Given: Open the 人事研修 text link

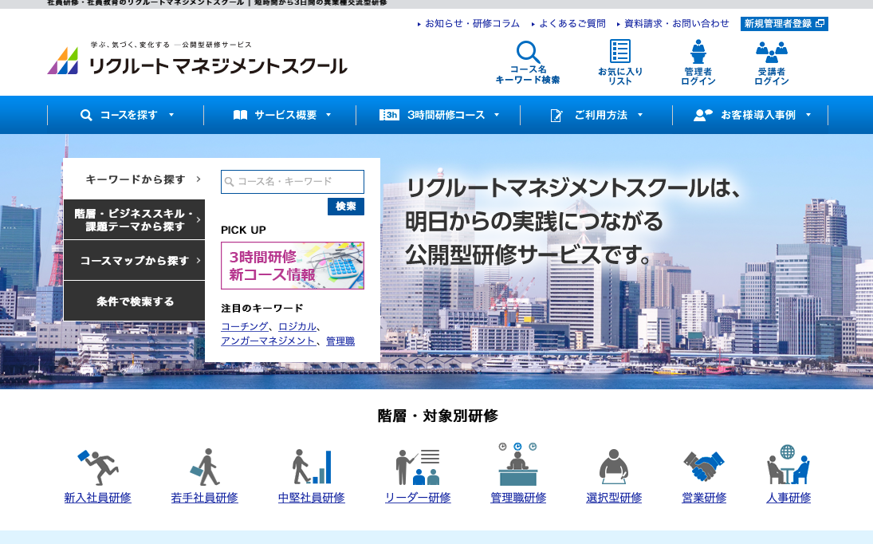Looking at the screenshot, I should pos(788,498).
